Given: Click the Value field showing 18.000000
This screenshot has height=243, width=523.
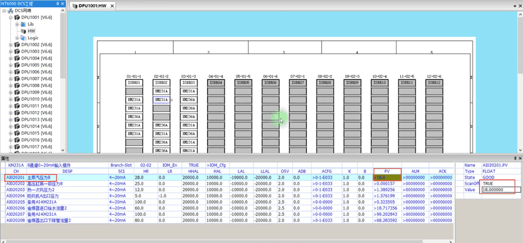Looking at the screenshot, I should (x=501, y=190).
